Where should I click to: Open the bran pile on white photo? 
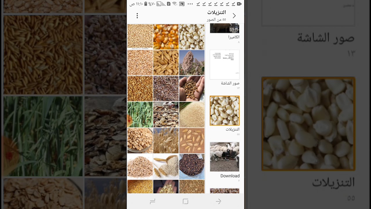pyautogui.click(x=140, y=166)
